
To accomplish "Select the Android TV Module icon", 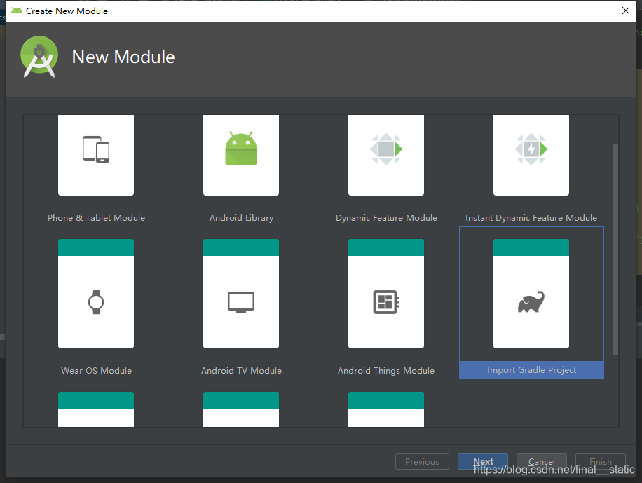I will tap(241, 302).
